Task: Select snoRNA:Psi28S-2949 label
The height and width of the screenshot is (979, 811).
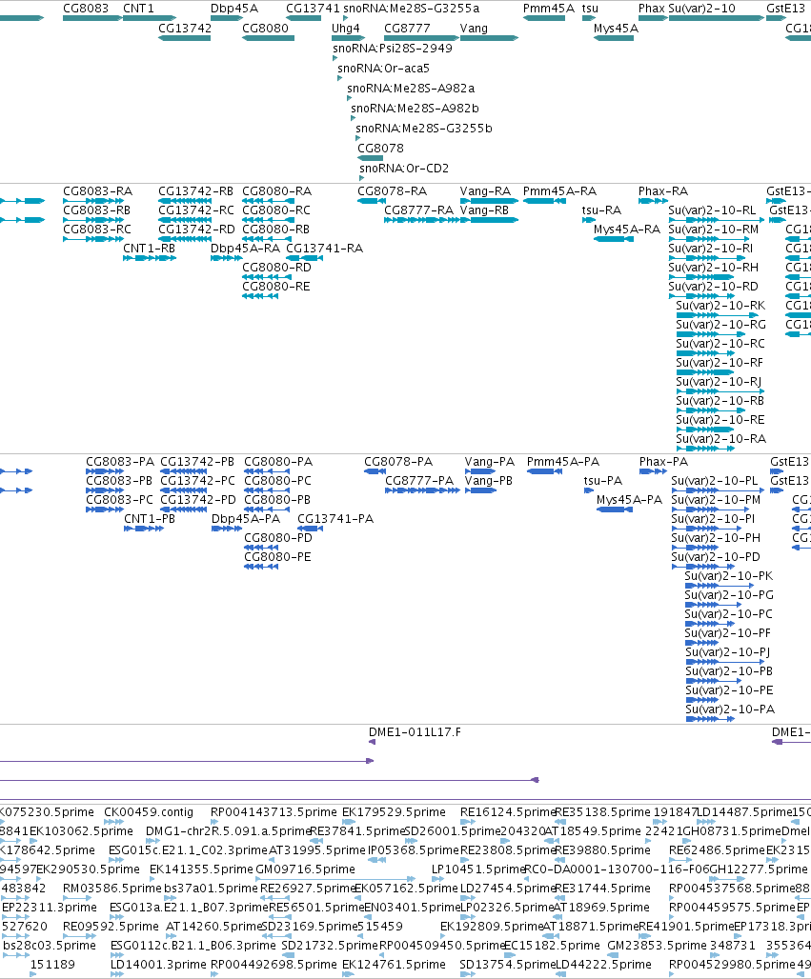Action: (393, 48)
